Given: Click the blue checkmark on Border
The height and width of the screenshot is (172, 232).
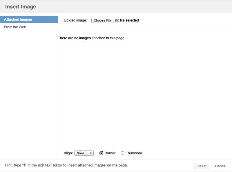Looking at the screenshot, I should (101, 153).
